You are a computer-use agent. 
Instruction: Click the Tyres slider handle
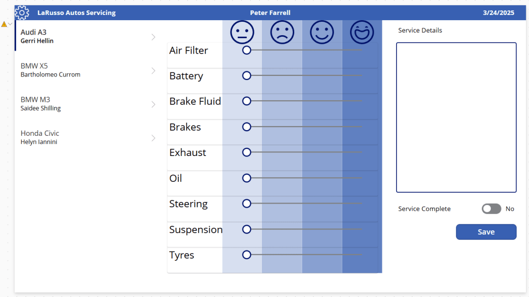[247, 255]
